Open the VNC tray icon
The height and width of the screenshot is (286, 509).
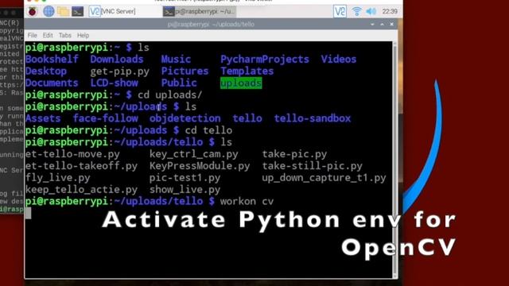coord(340,11)
